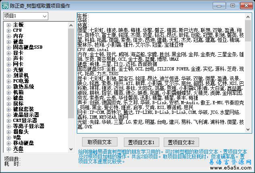Image resolution: width=255 pixels, height=173 pixels.
Task: Select the 键鼠套装 tree item
Action: [x=23, y=109]
